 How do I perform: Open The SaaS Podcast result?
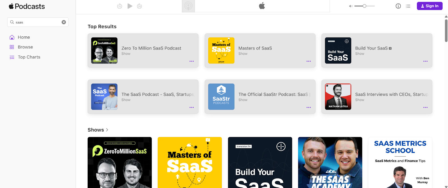(x=143, y=97)
